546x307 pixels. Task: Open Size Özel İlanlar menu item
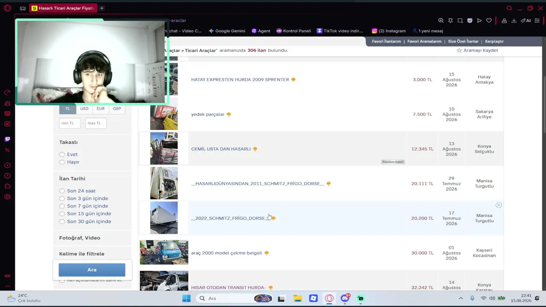pyautogui.click(x=463, y=41)
